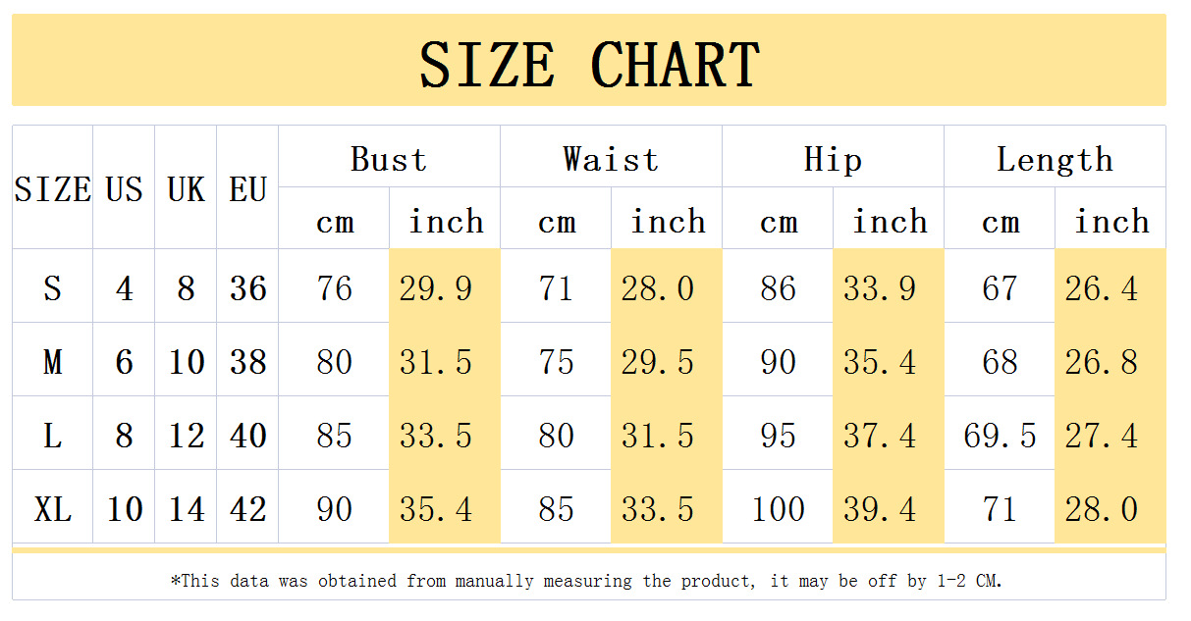Click the US header cell
This screenshot has height=621, width=1191.
[x=124, y=188]
